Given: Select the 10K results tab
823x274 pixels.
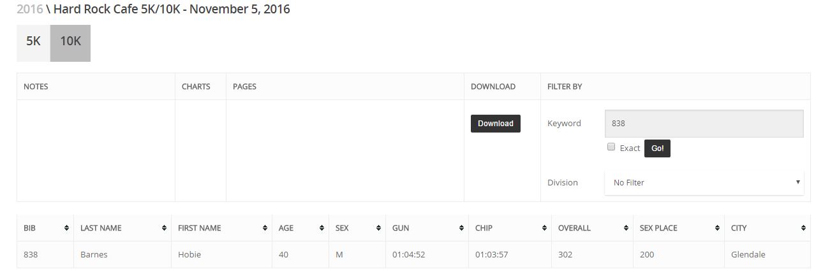Looking at the screenshot, I should [70, 43].
